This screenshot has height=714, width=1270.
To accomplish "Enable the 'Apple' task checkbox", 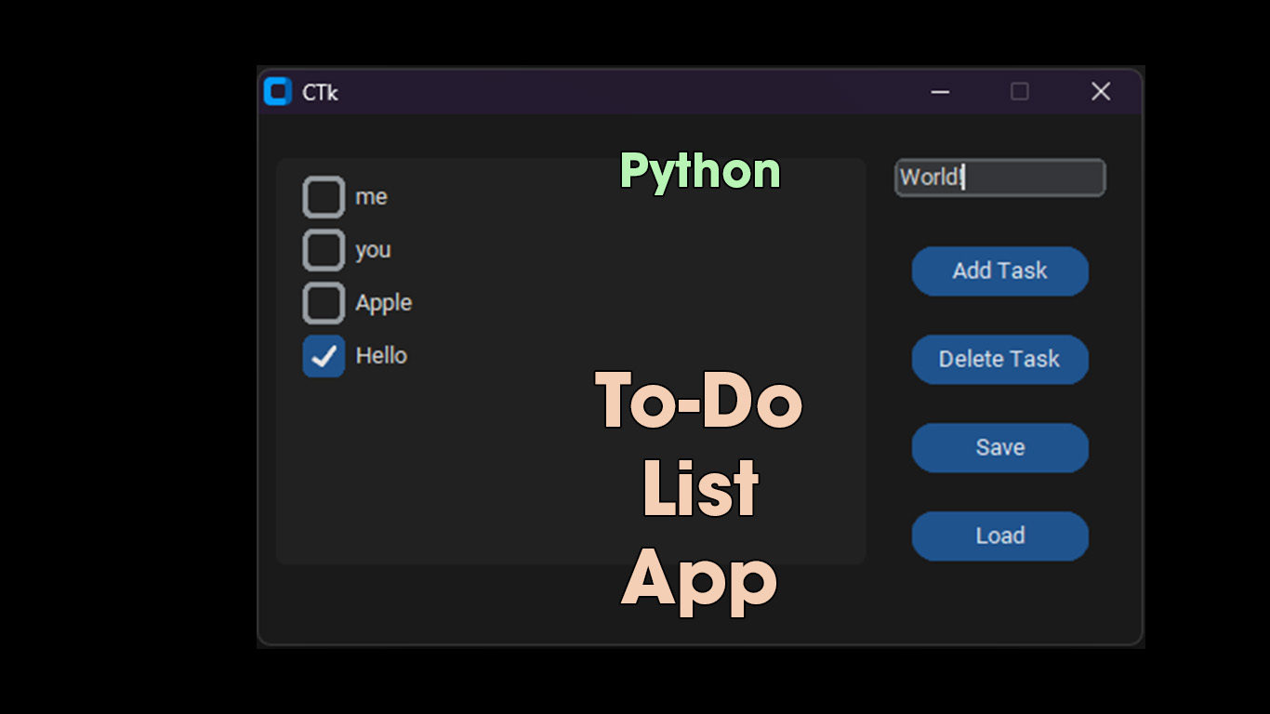I will (324, 303).
